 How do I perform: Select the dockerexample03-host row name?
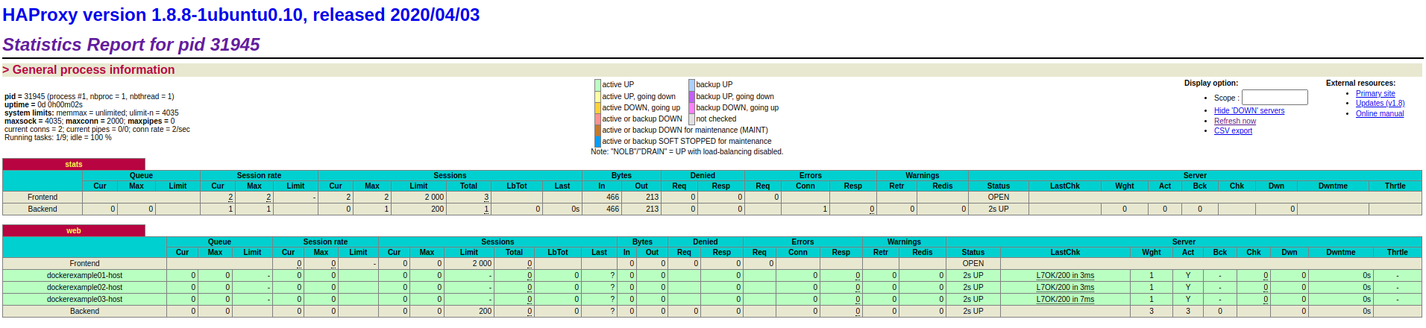click(x=84, y=299)
